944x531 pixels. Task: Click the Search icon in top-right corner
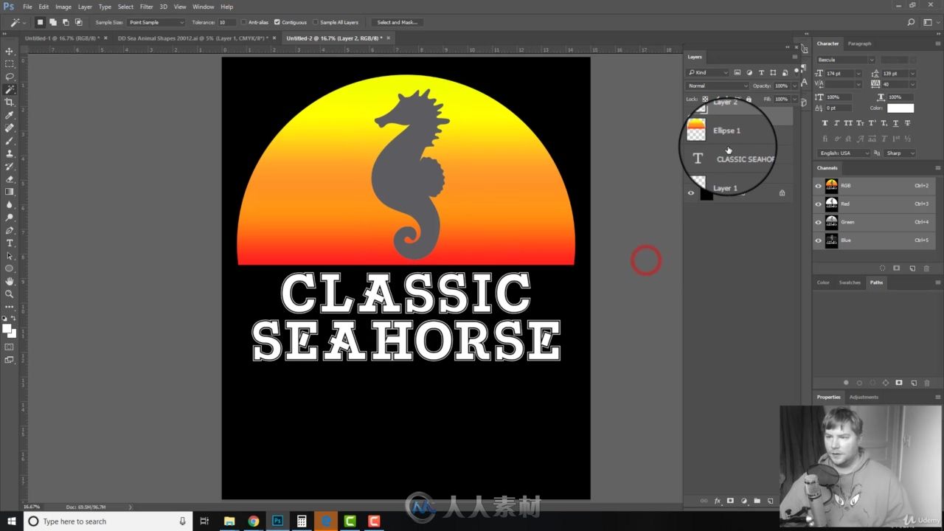[x=912, y=22]
